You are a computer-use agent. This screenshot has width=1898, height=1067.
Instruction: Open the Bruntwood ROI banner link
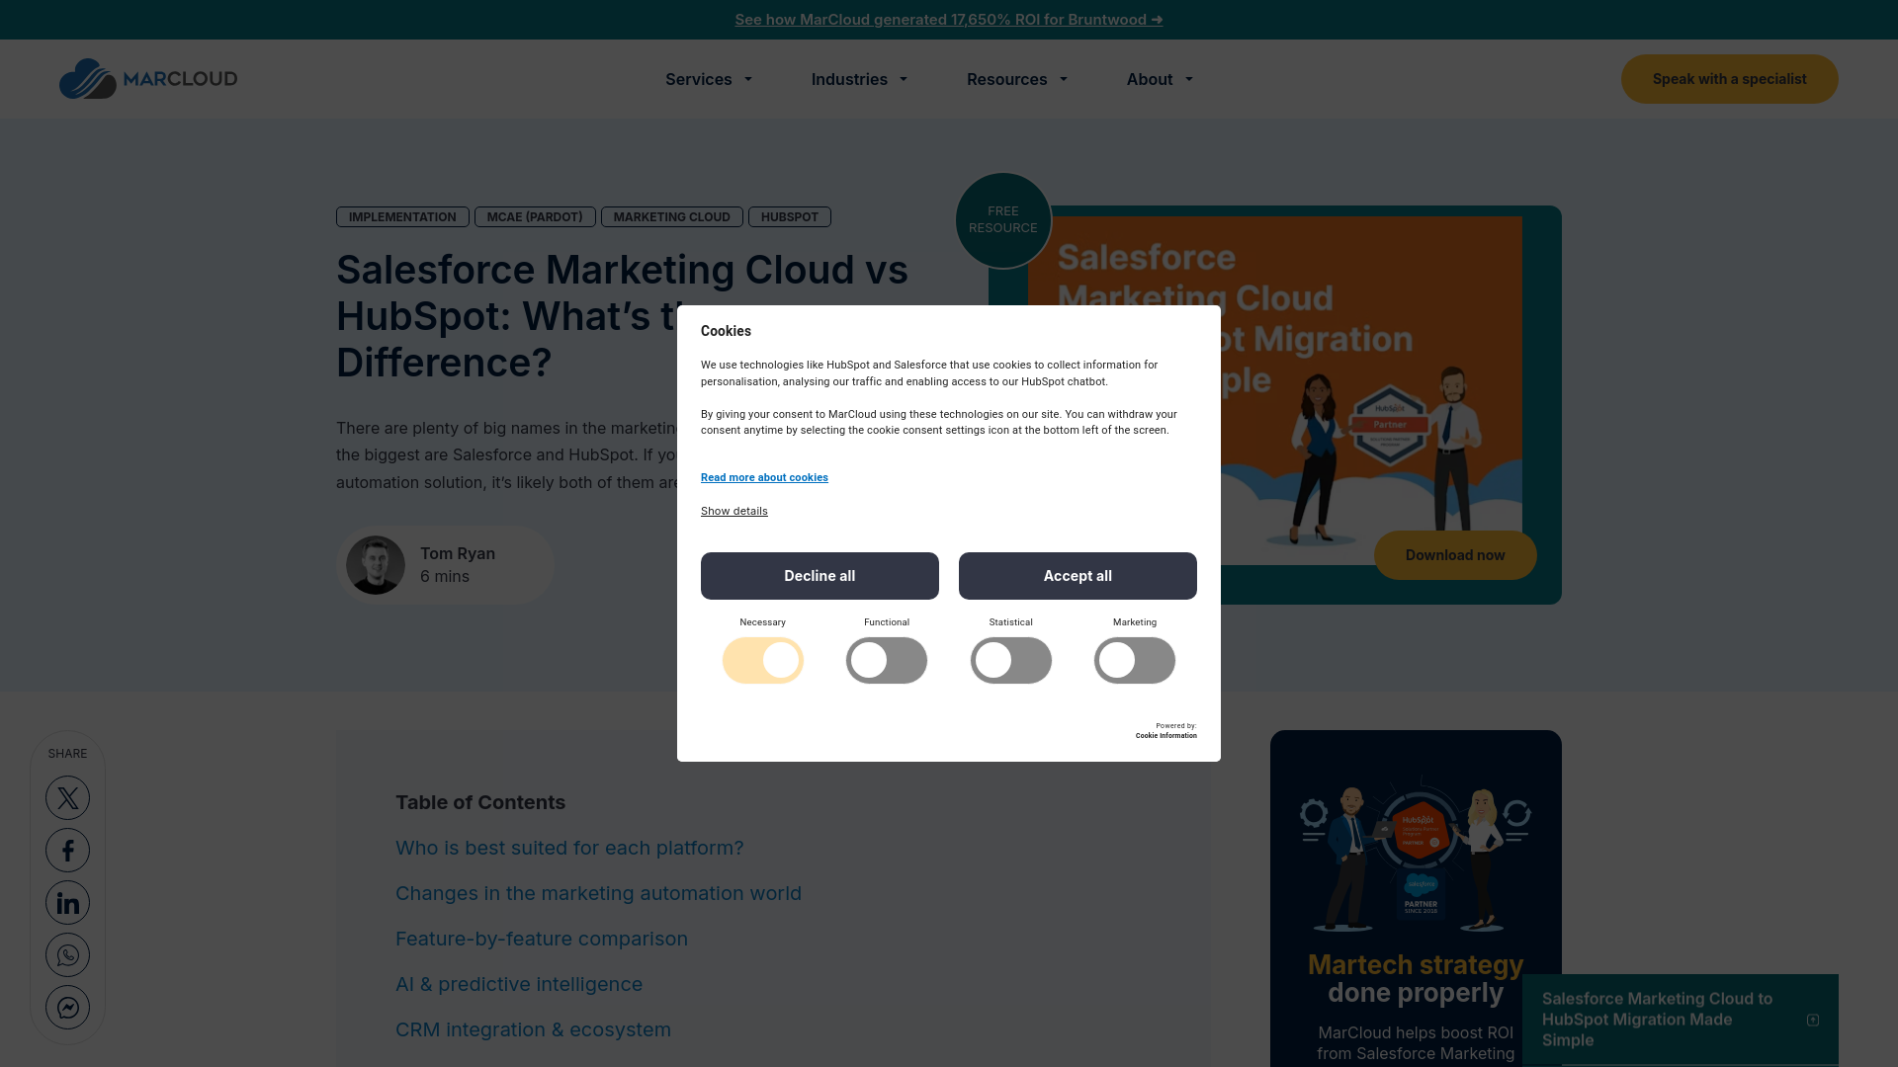point(949,20)
